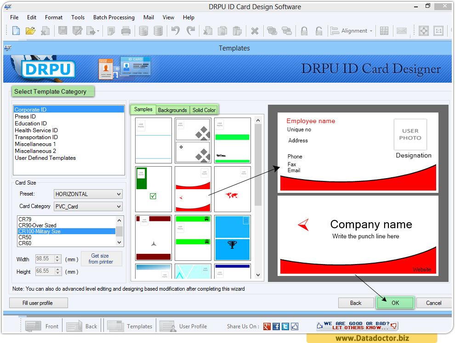Share on Twitter icon
The image size is (455, 343).
pyautogui.click(x=285, y=326)
